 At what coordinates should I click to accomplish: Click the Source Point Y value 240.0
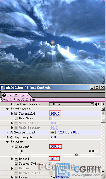pos(75,133)
